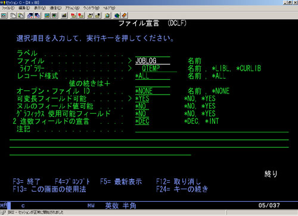
Task: Open the 通信(C) menu
Action: tap(55, 8)
